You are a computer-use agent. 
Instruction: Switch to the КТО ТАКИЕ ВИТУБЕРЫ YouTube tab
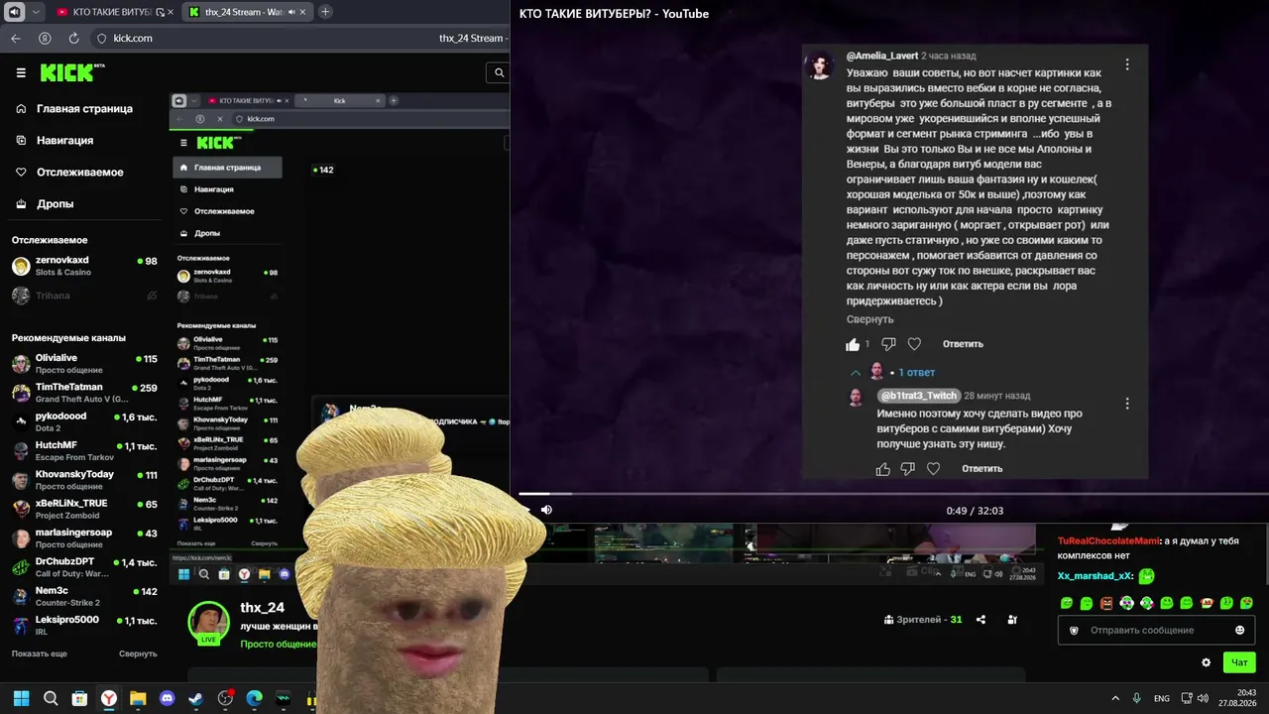[x=103, y=12]
